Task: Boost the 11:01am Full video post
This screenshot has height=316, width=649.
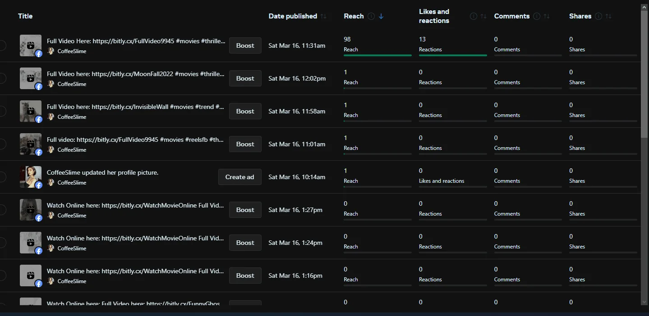Action: click(x=245, y=144)
